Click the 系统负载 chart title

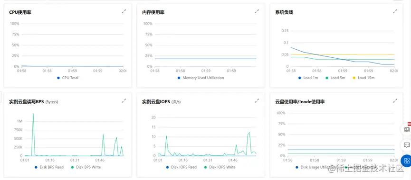pos(284,12)
